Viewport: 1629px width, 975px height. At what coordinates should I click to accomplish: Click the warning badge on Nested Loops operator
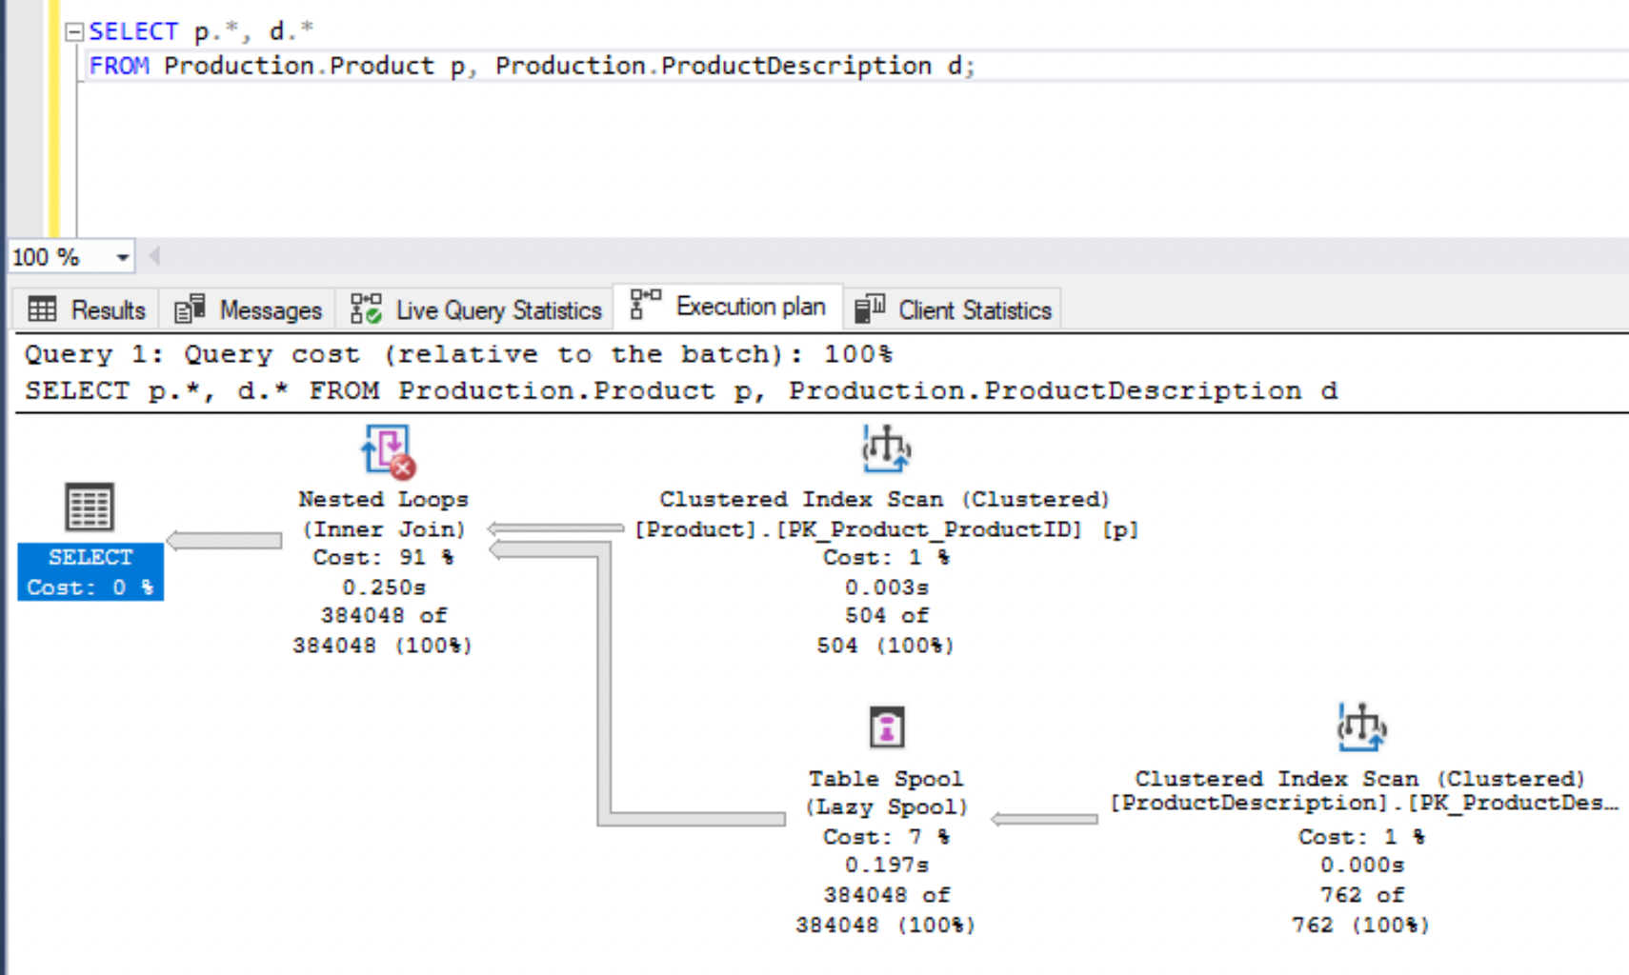[x=403, y=468]
